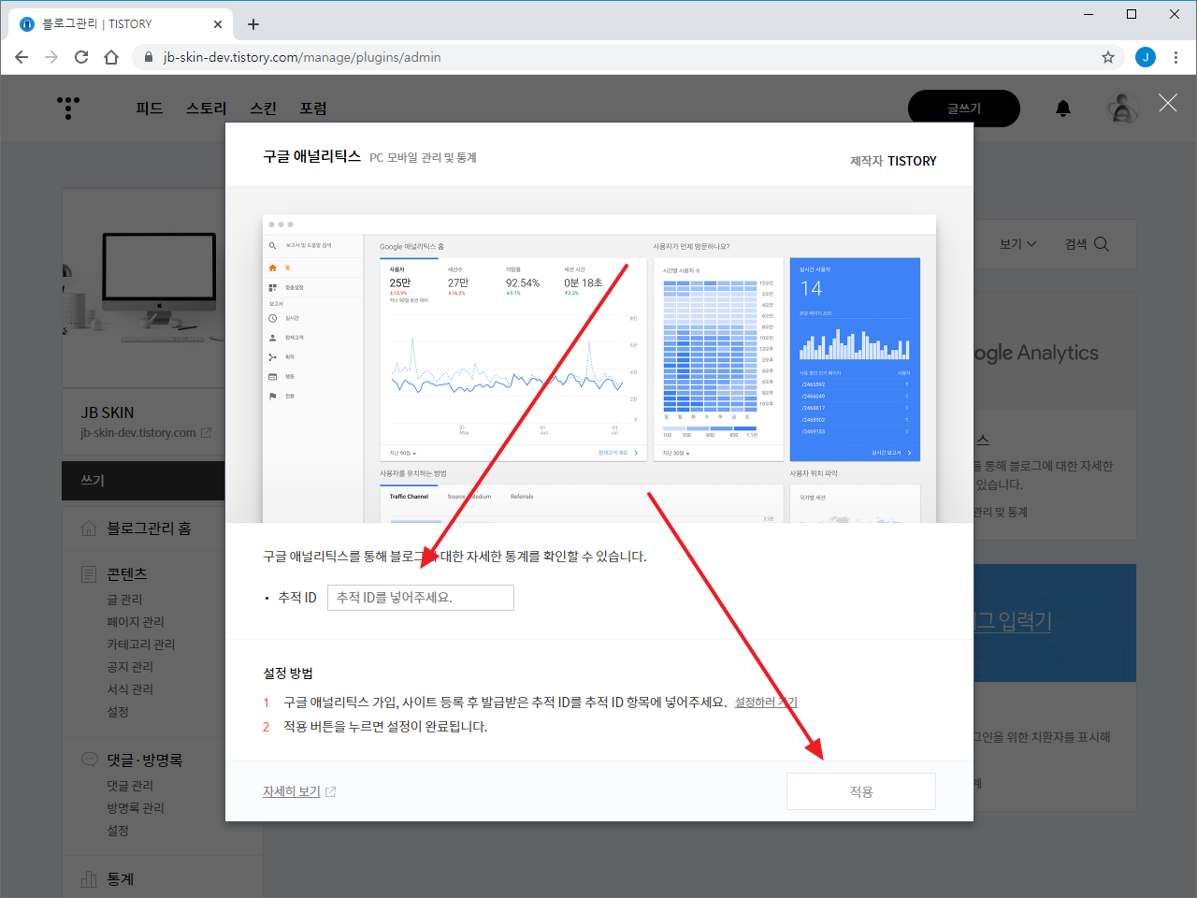Open 방명록 관리 in sidebar
Image resolution: width=1197 pixels, height=898 pixels.
[136, 808]
